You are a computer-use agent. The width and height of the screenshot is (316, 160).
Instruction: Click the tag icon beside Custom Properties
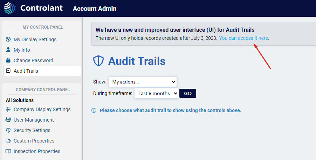(x=8, y=141)
